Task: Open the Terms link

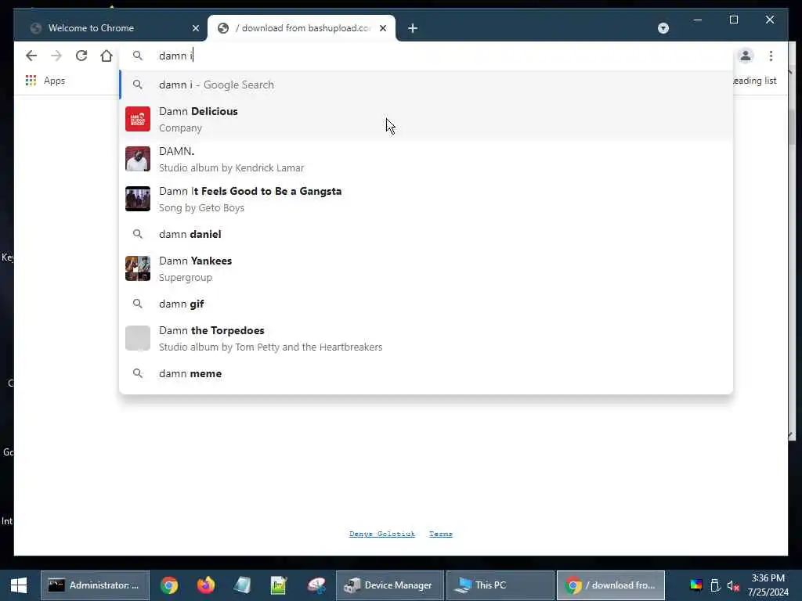Action: [440, 534]
